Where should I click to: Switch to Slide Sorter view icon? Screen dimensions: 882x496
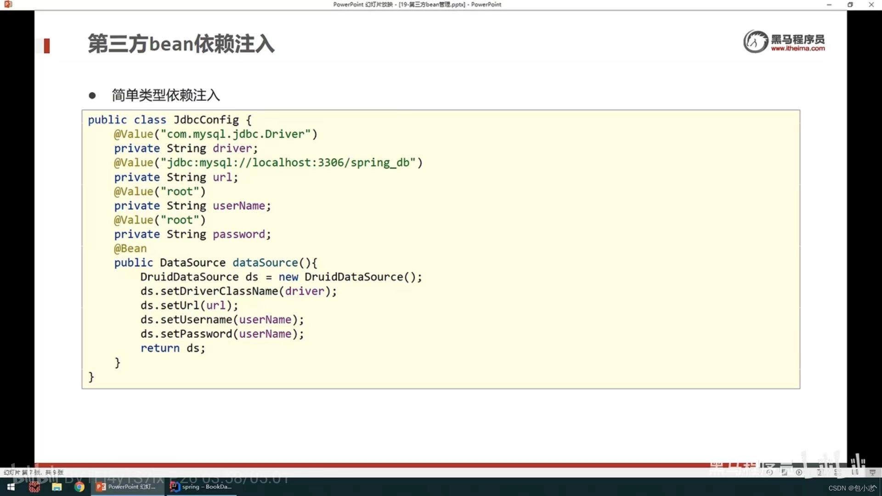[837, 472]
